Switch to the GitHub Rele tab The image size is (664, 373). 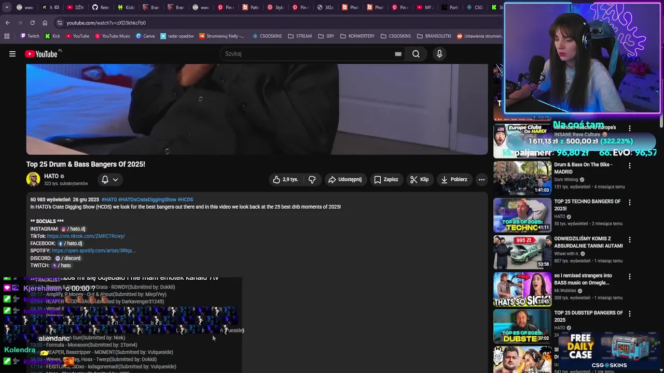pyautogui.click(x=101, y=7)
